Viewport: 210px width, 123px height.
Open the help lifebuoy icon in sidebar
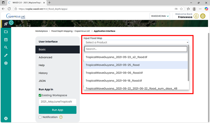[6, 119]
